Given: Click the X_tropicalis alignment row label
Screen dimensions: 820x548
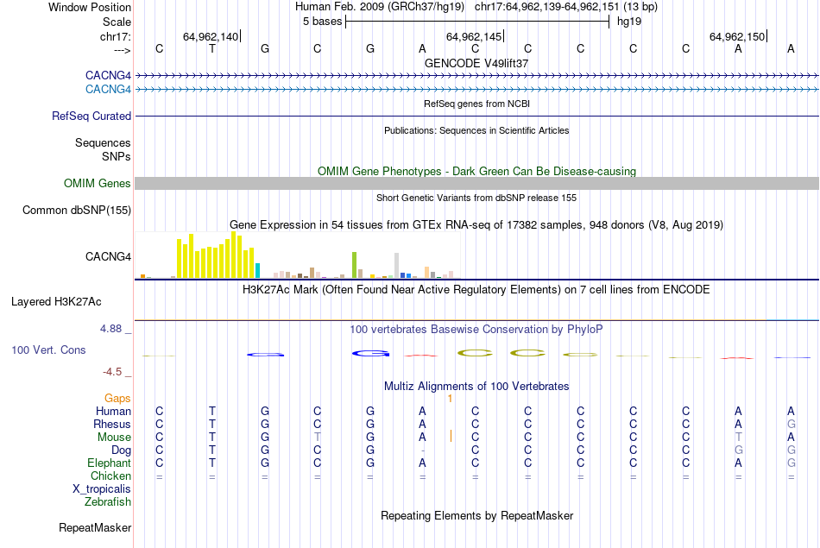Looking at the screenshot, I should pos(102,489).
